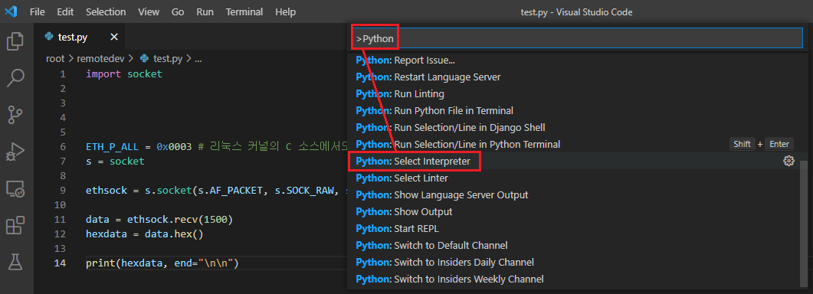Open the View menu

pyautogui.click(x=149, y=11)
